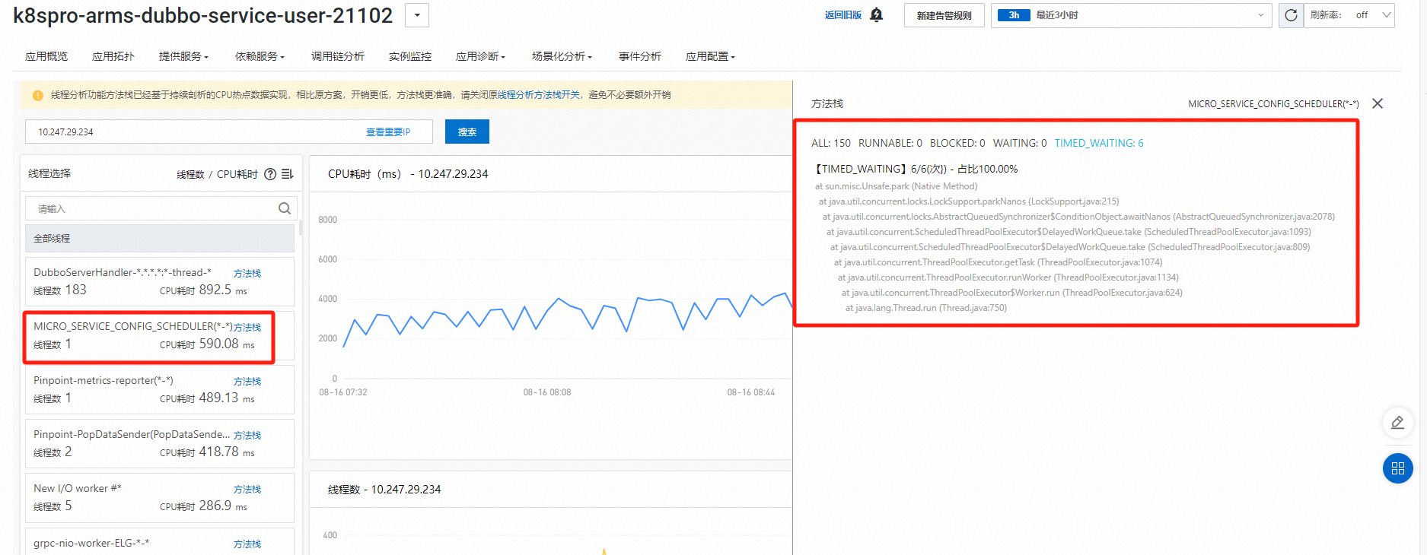1427x555 pixels.
Task: Select the DubboServerHandler thread card
Action: (x=160, y=281)
